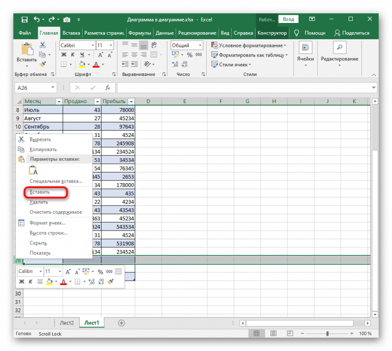Choose Вставить from the context menu
Image resolution: width=392 pixels, height=351 pixels.
(40, 192)
